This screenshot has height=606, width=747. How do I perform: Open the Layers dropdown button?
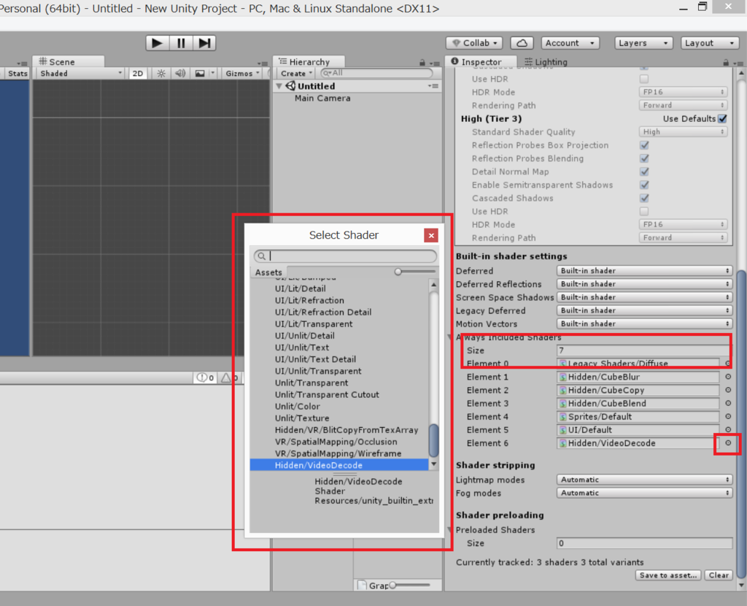tap(643, 43)
